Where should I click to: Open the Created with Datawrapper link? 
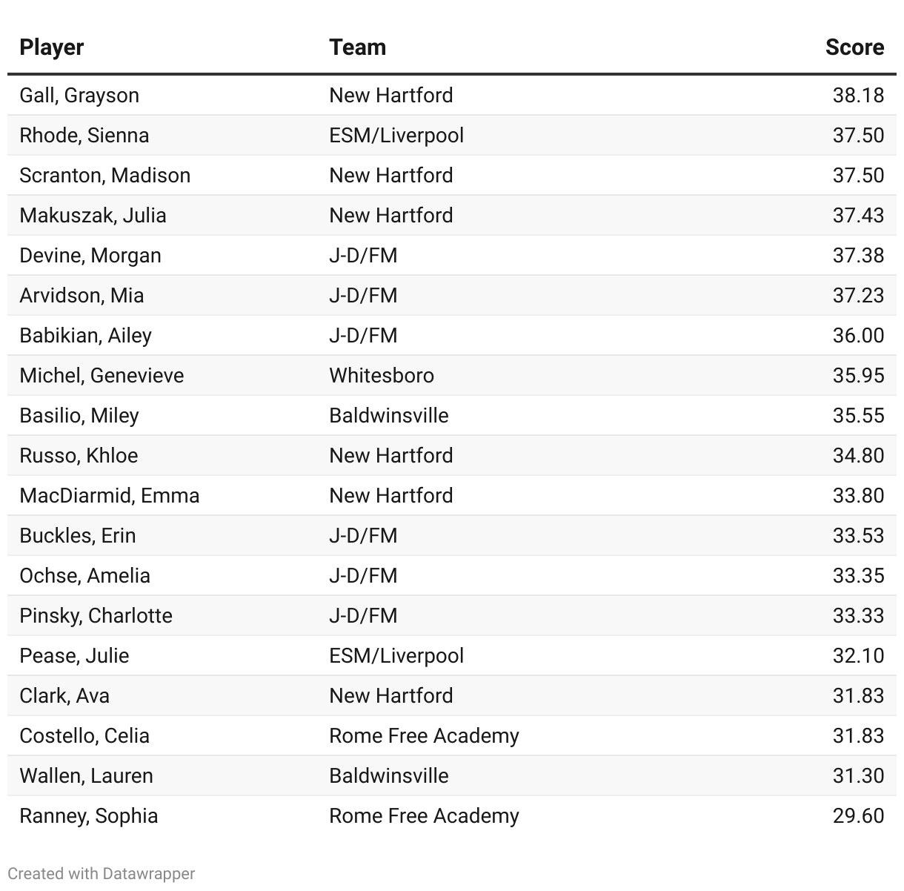click(102, 873)
